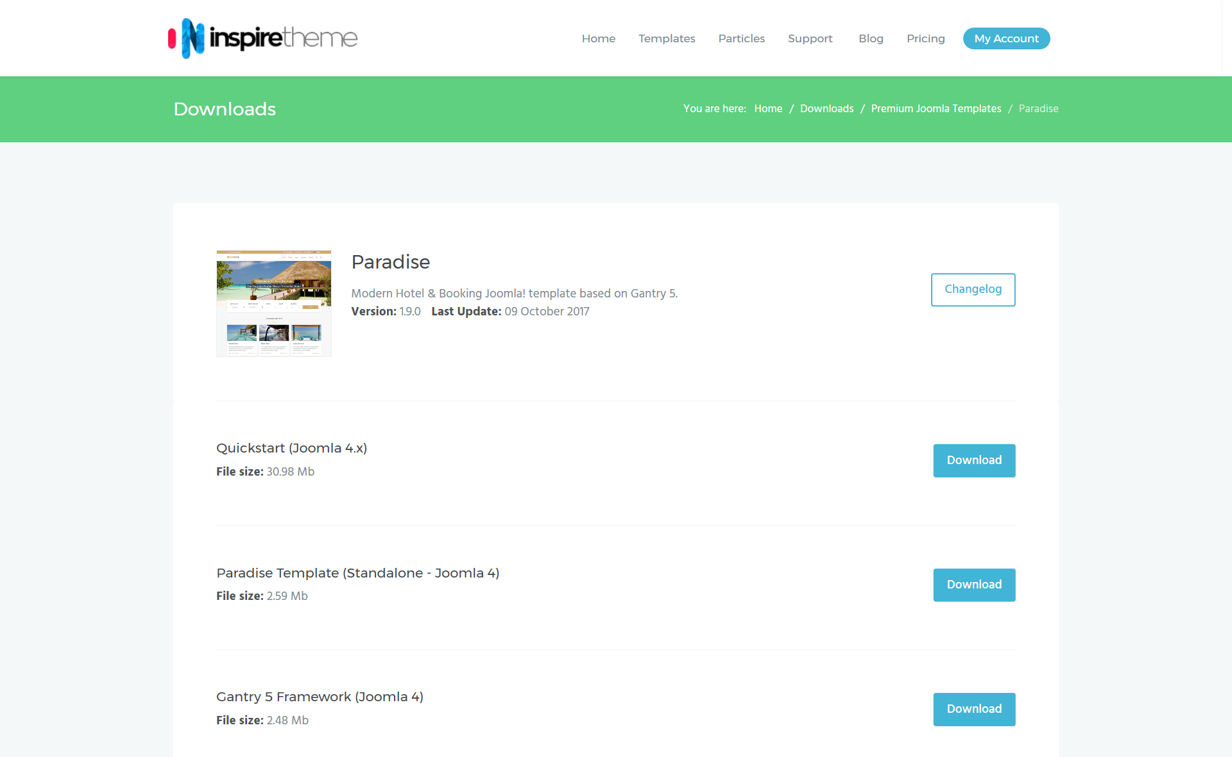Click the Blog navigation icon

(x=870, y=38)
